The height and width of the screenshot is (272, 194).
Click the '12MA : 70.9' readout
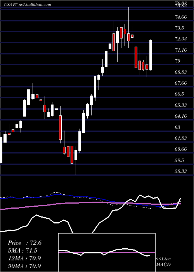[24, 258]
